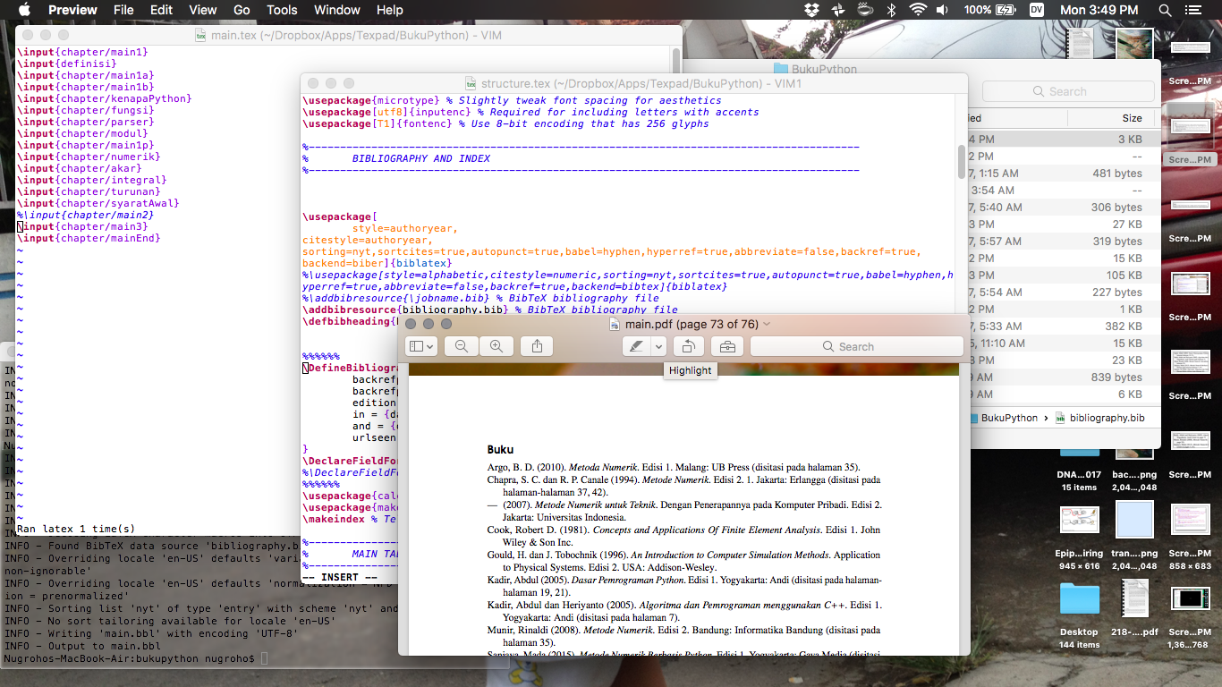Click \input{chapter/kenapaPython} line in main.tex

105,98
